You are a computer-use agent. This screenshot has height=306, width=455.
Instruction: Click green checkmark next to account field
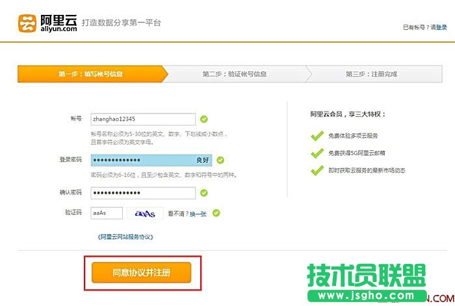(x=204, y=119)
